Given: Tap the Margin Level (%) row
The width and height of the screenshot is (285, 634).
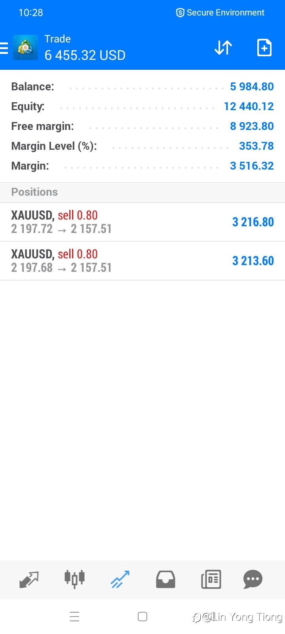Looking at the screenshot, I should tap(142, 146).
